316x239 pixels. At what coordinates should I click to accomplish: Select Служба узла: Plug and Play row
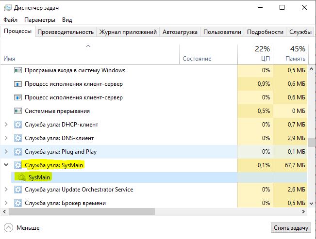point(154,152)
